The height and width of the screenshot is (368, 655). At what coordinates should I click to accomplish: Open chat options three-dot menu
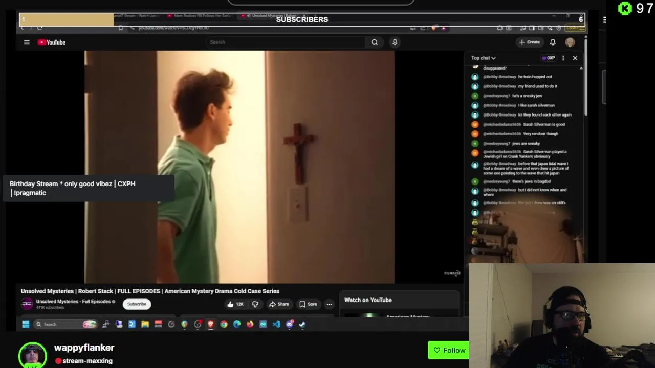563,58
